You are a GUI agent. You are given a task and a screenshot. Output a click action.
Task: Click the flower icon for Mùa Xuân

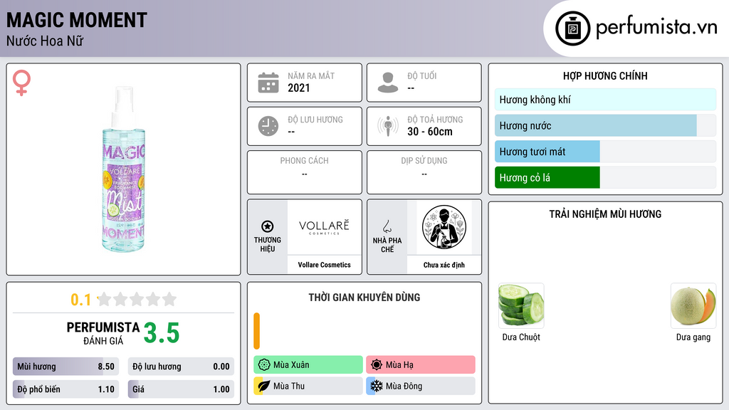pos(264,365)
